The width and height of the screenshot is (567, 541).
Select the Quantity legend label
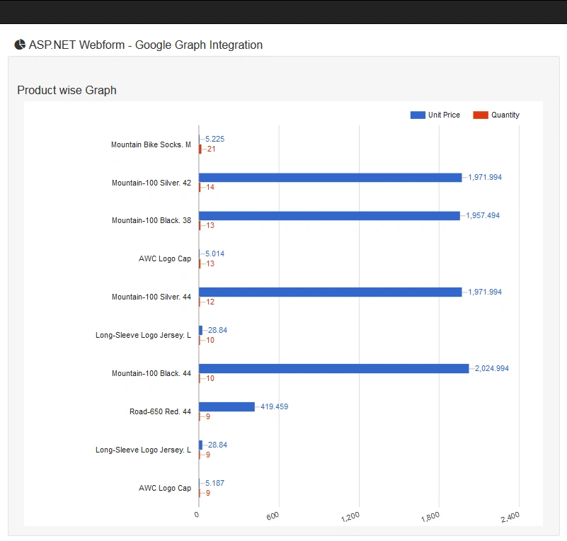[505, 115]
